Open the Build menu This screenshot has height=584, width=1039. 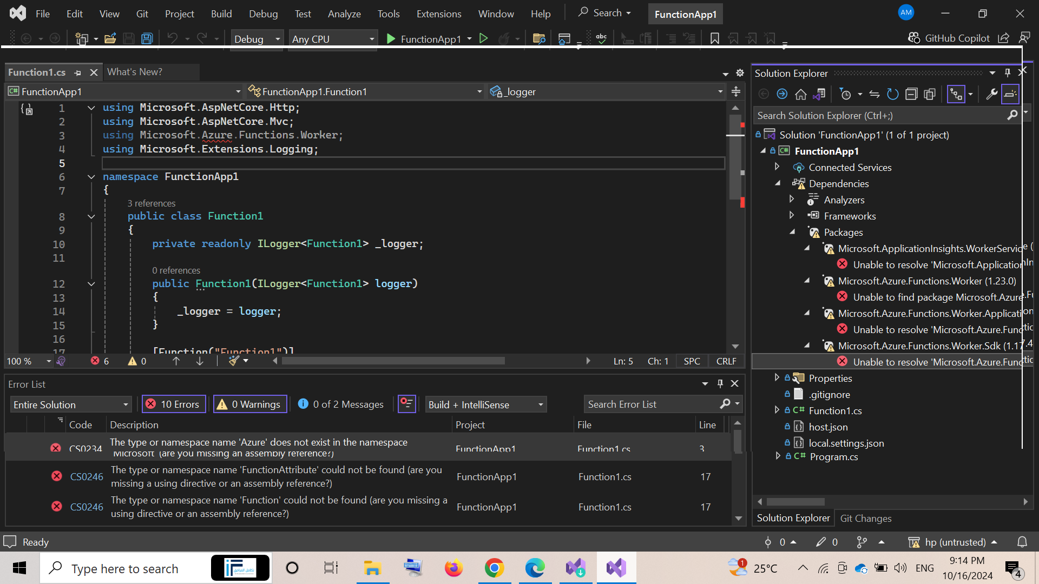click(221, 14)
